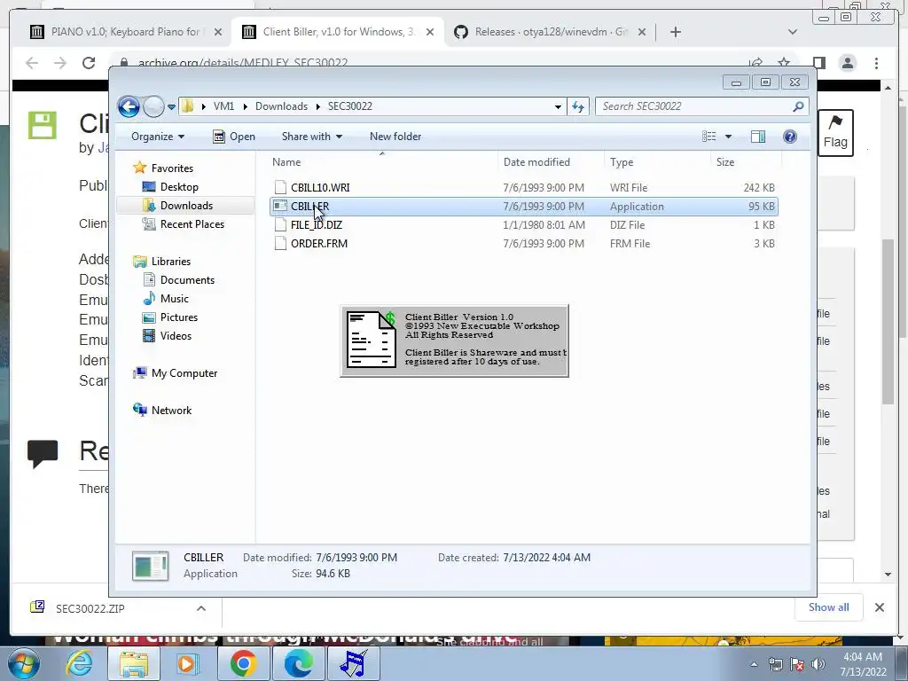Select Downloads in the address breadcrumb
This screenshot has width=908, height=681.
(x=281, y=106)
